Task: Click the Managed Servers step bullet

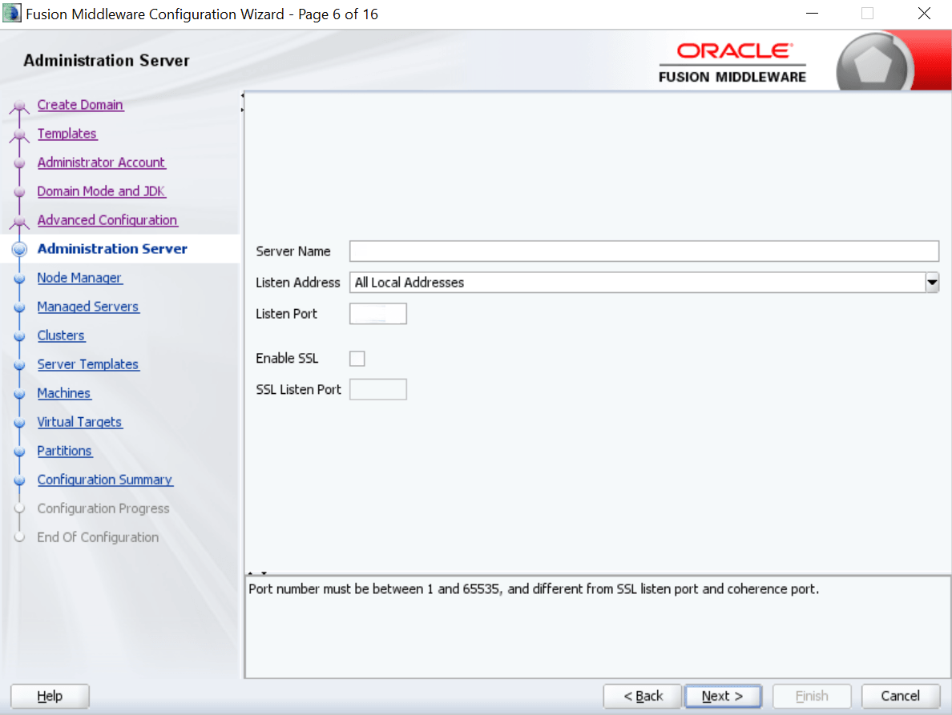Action: pyautogui.click(x=19, y=307)
